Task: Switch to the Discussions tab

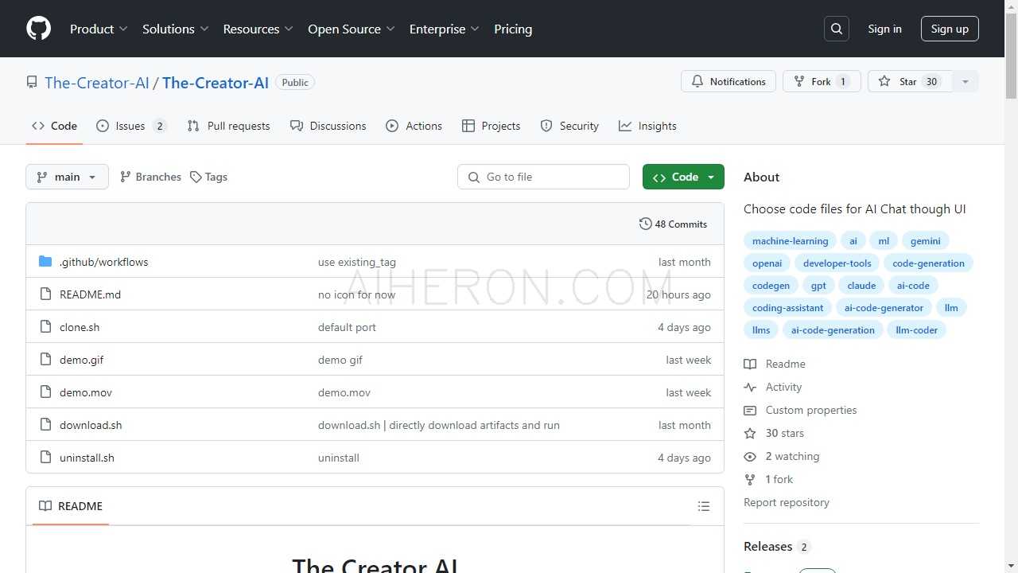Action: click(x=328, y=126)
